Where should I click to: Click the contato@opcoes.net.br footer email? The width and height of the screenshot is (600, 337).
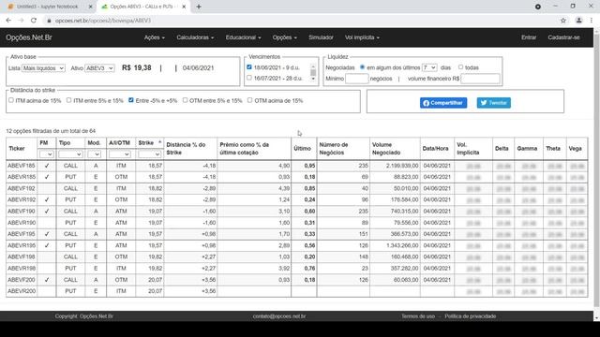(x=279, y=316)
